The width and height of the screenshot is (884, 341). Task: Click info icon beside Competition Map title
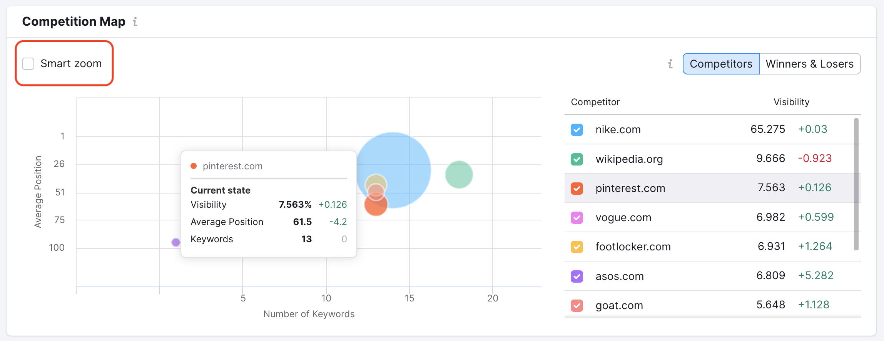(x=135, y=22)
